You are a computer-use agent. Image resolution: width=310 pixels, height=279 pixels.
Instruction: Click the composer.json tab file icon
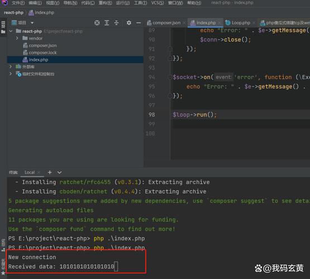point(149,23)
